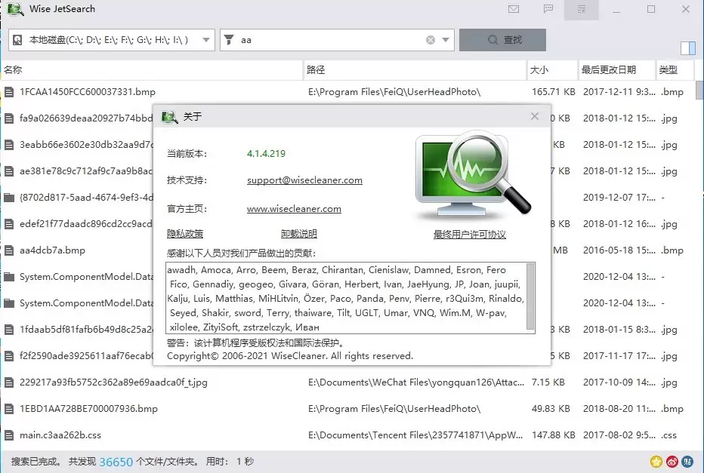Click file icon beside aa4dcb7a.bmp
Viewport: 704px width, 473px height.
(x=9, y=250)
